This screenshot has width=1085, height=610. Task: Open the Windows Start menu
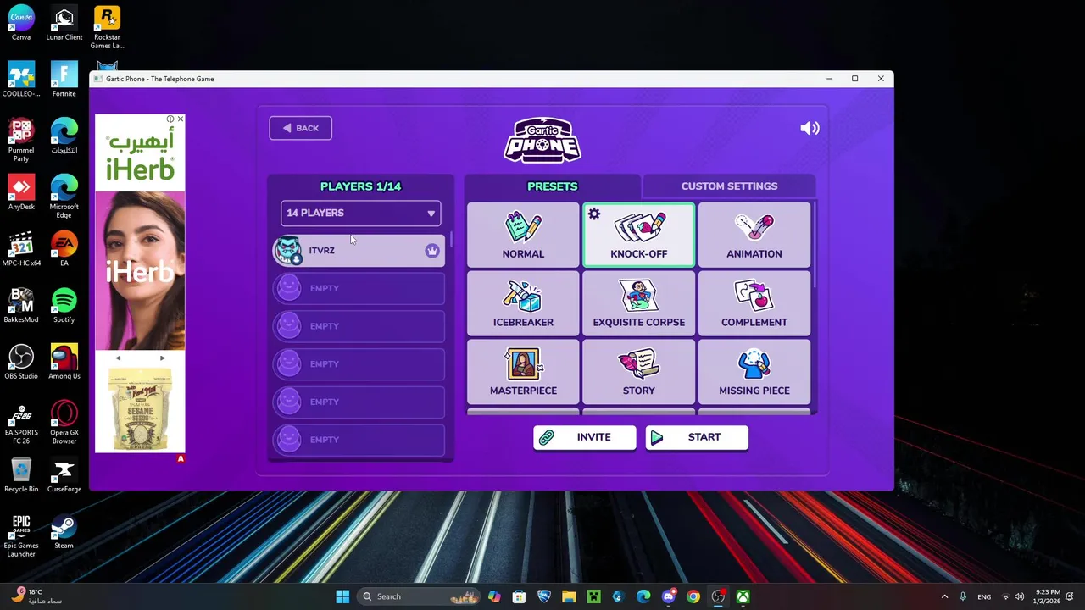tap(342, 596)
